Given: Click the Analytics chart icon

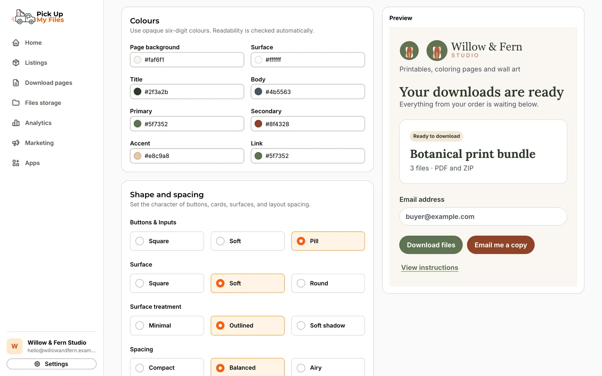Looking at the screenshot, I should pyautogui.click(x=16, y=123).
